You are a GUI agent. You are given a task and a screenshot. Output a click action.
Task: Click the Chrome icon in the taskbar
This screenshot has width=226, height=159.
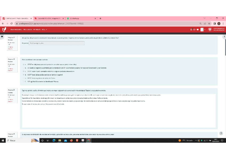point(89,140)
